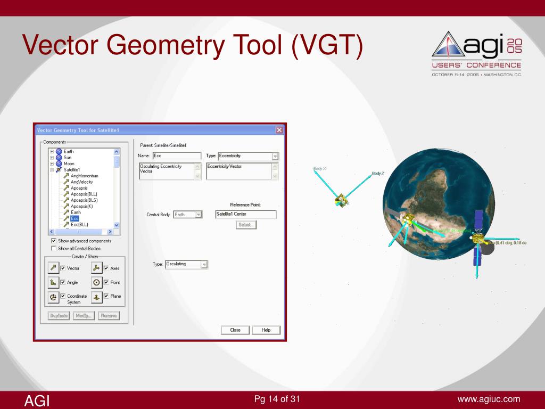
Task: Toggle the Axes show checkbox
Action: pos(106,268)
